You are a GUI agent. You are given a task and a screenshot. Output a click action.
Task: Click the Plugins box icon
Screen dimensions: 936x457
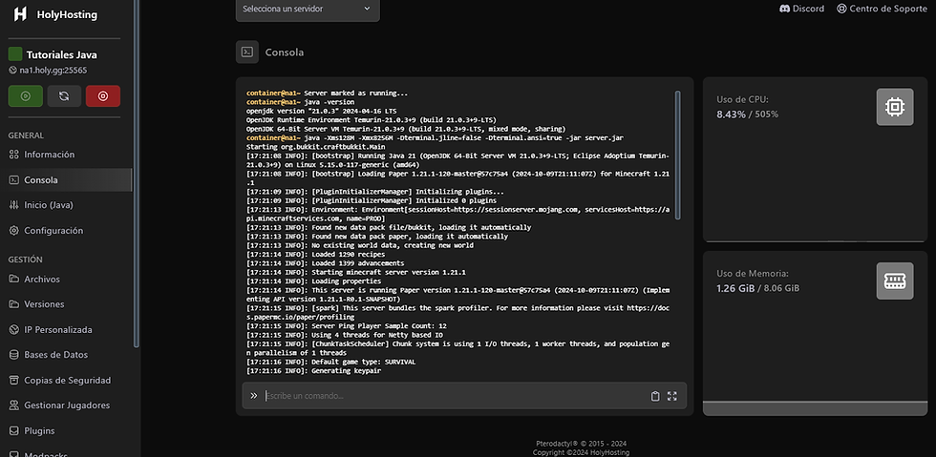[x=13, y=430]
